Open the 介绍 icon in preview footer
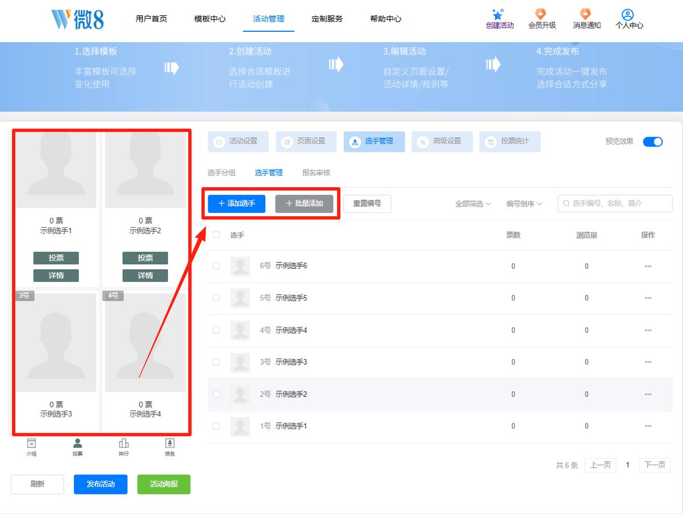Viewport: 683px width, 514px height. pos(31,443)
